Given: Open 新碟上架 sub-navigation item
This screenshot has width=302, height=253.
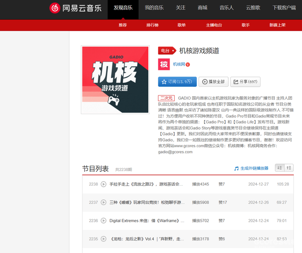Looking at the screenshot, I should [x=277, y=25].
